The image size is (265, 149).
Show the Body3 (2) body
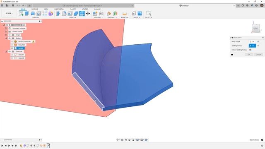pyautogui.click(x=12, y=45)
